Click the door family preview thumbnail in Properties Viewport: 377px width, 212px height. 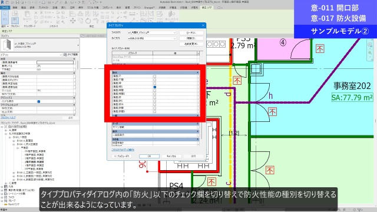click(6, 45)
